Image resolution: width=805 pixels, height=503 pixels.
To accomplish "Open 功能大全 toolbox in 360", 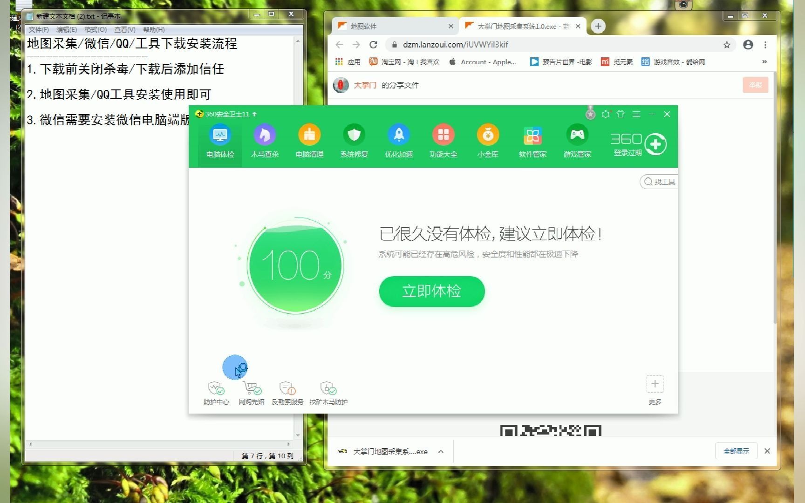I will click(x=443, y=141).
